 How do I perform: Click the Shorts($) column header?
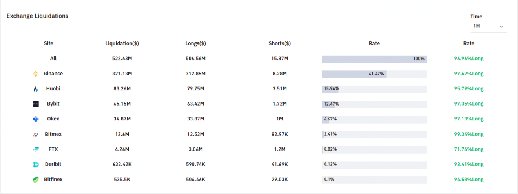tap(279, 43)
